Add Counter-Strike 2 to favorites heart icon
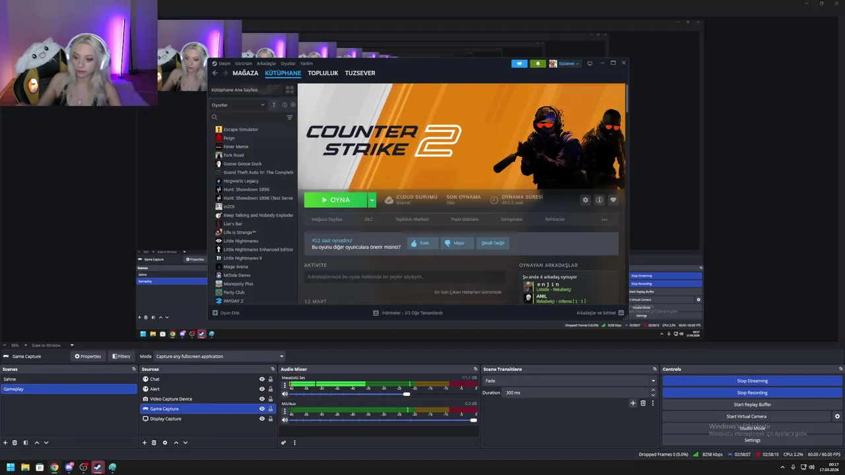This screenshot has height=475, width=845. tap(613, 200)
